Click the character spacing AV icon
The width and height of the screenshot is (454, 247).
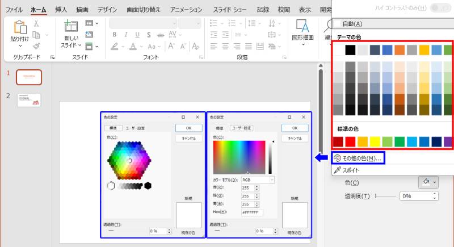pos(173,35)
